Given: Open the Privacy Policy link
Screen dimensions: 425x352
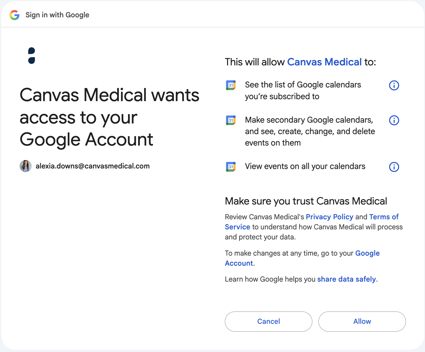Looking at the screenshot, I should tap(329, 217).
